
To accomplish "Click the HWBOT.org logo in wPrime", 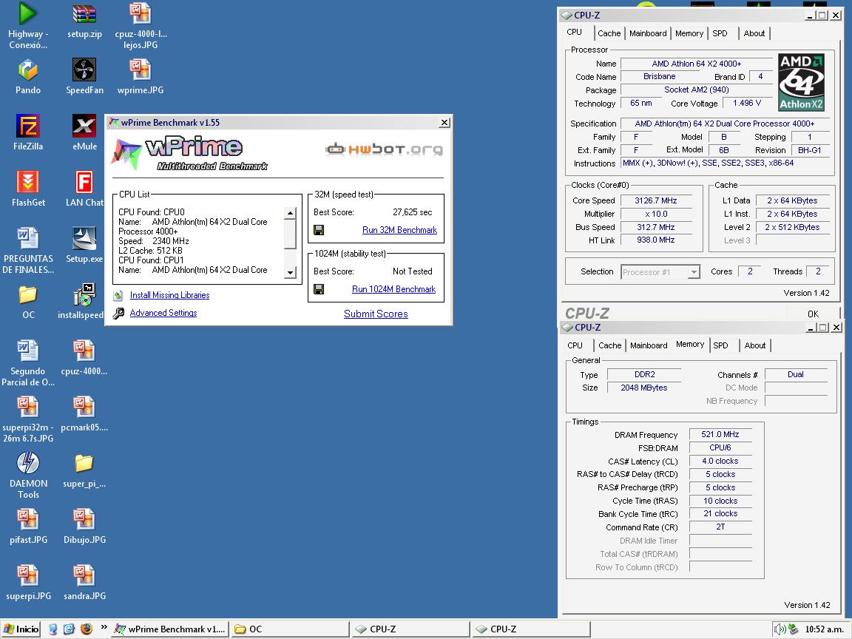I will pos(384,149).
